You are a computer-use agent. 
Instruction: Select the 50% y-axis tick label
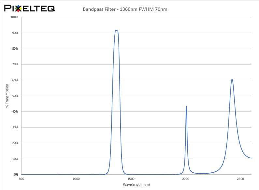pos(15,96)
